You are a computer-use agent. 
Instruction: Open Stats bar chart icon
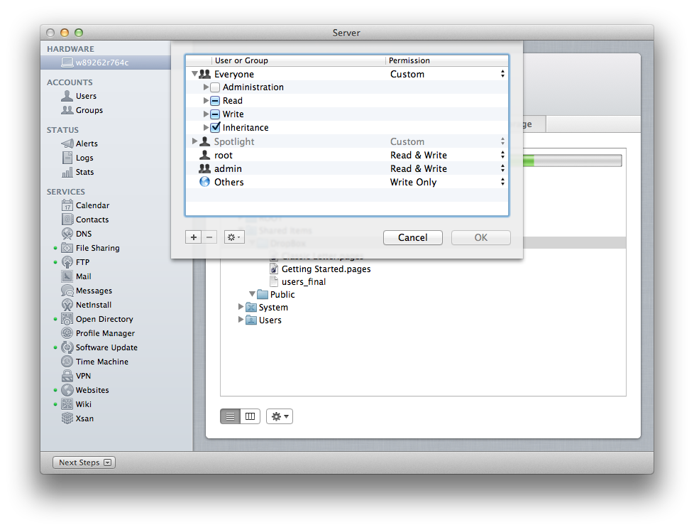point(67,172)
